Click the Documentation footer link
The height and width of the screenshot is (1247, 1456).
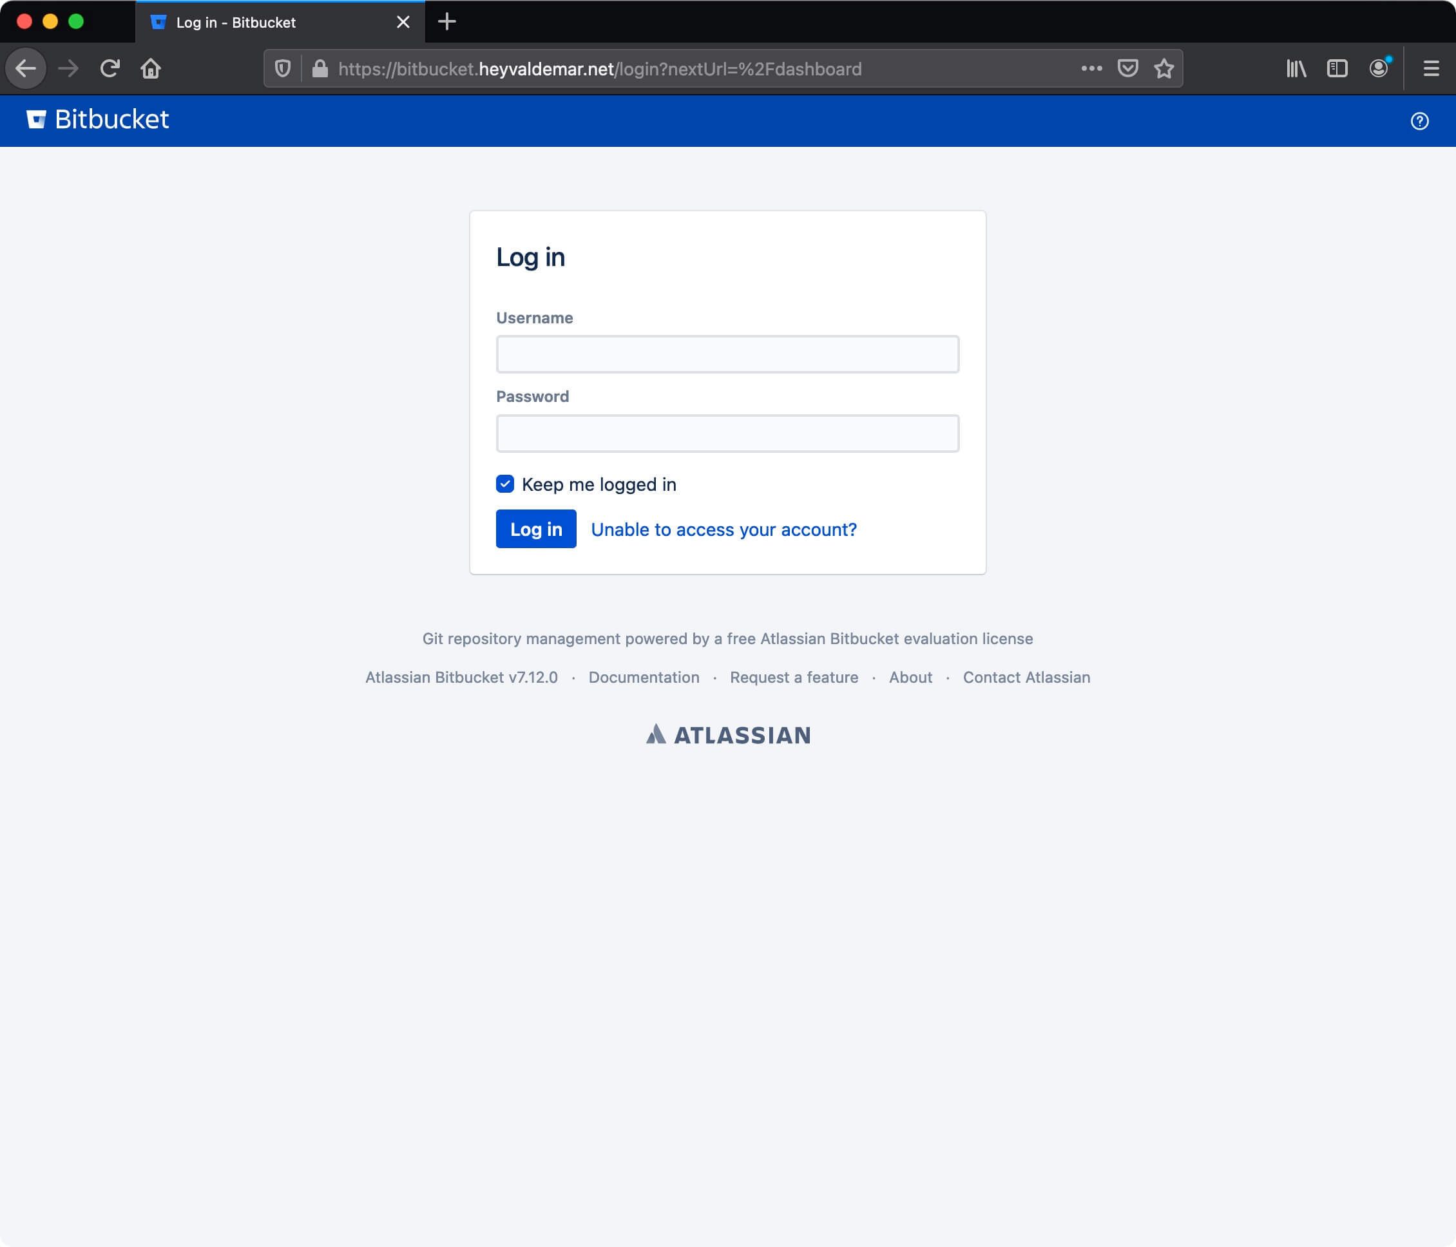click(643, 677)
